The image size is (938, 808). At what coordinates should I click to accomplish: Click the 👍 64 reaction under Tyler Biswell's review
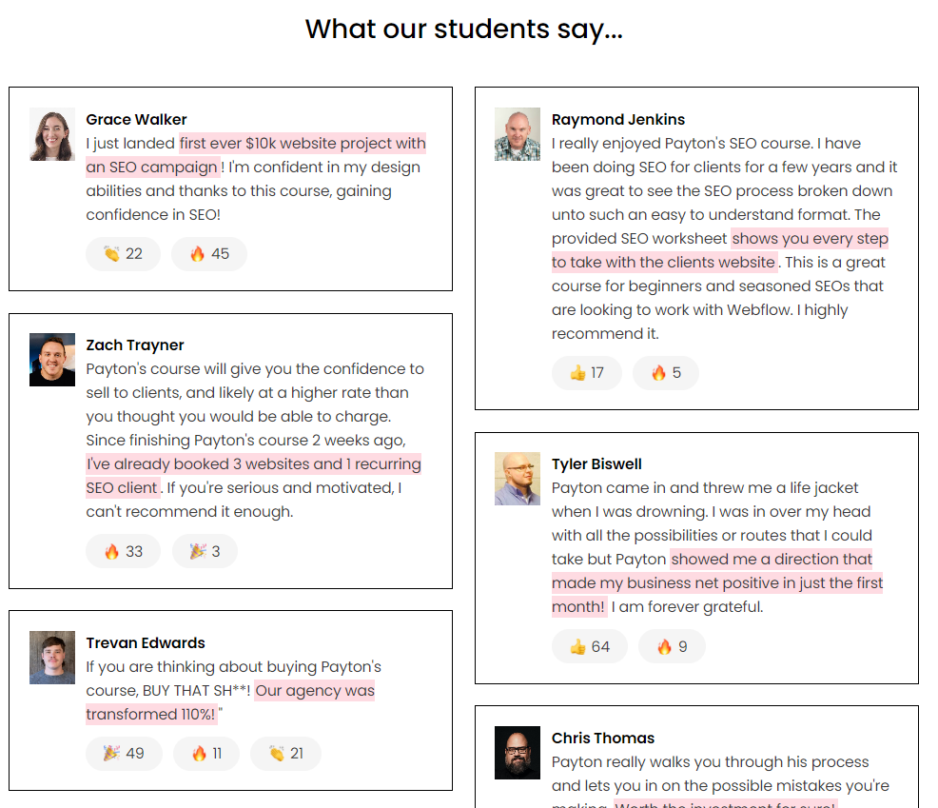pos(589,645)
